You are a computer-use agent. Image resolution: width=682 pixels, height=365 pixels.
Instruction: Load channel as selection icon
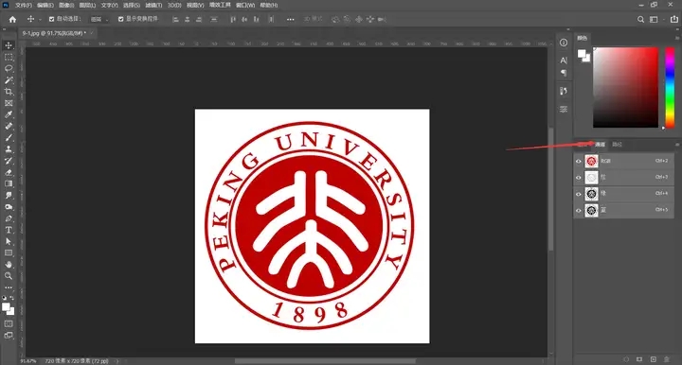tap(626, 359)
